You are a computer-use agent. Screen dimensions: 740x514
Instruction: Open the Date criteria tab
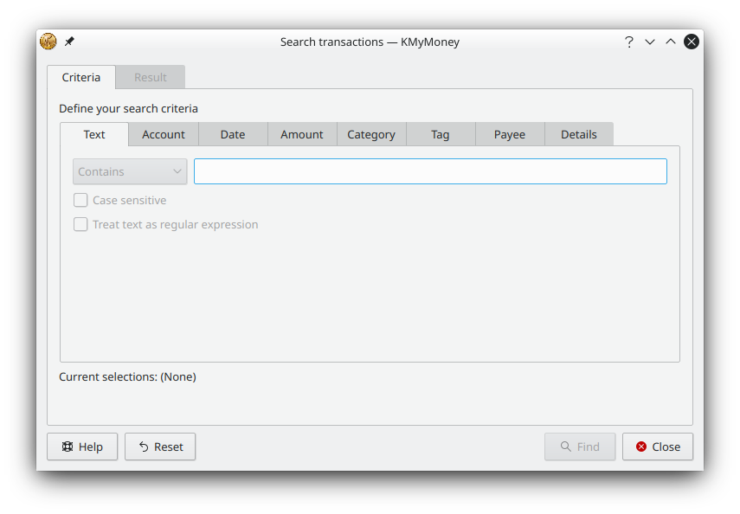pos(233,134)
